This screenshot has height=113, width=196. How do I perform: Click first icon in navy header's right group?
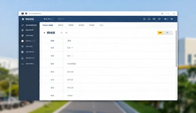tap(144, 19)
